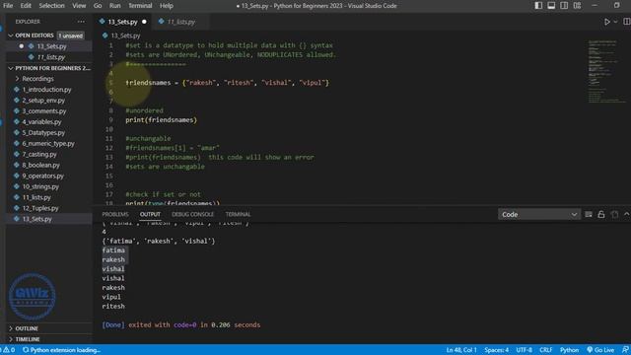Image resolution: width=631 pixels, height=355 pixels.
Task: Maximize panel size chevron
Action: pos(627,215)
